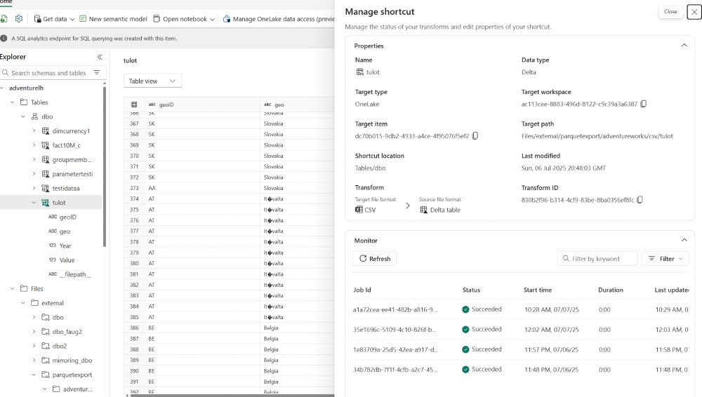Collapse the Monitor section

[684, 240]
